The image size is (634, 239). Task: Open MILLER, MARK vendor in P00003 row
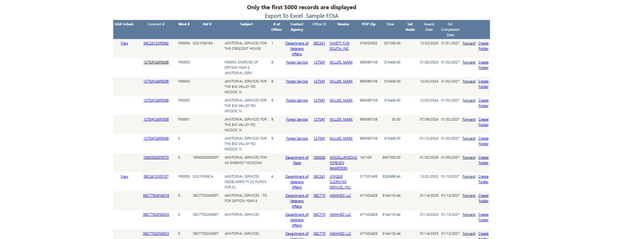[x=341, y=62]
